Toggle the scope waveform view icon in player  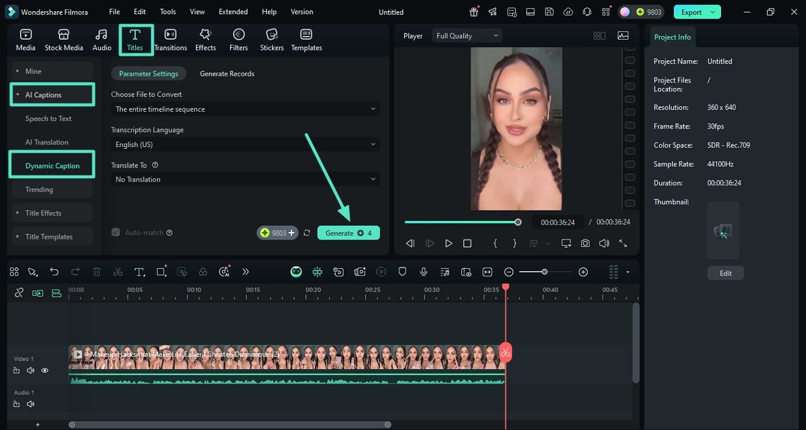pos(622,36)
